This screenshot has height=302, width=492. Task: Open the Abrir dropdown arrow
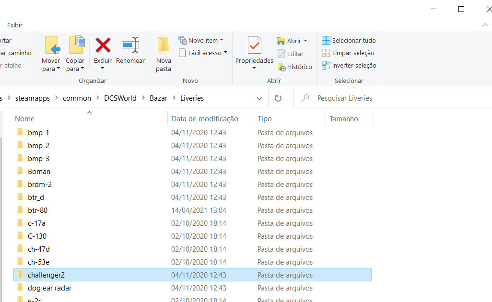click(305, 41)
